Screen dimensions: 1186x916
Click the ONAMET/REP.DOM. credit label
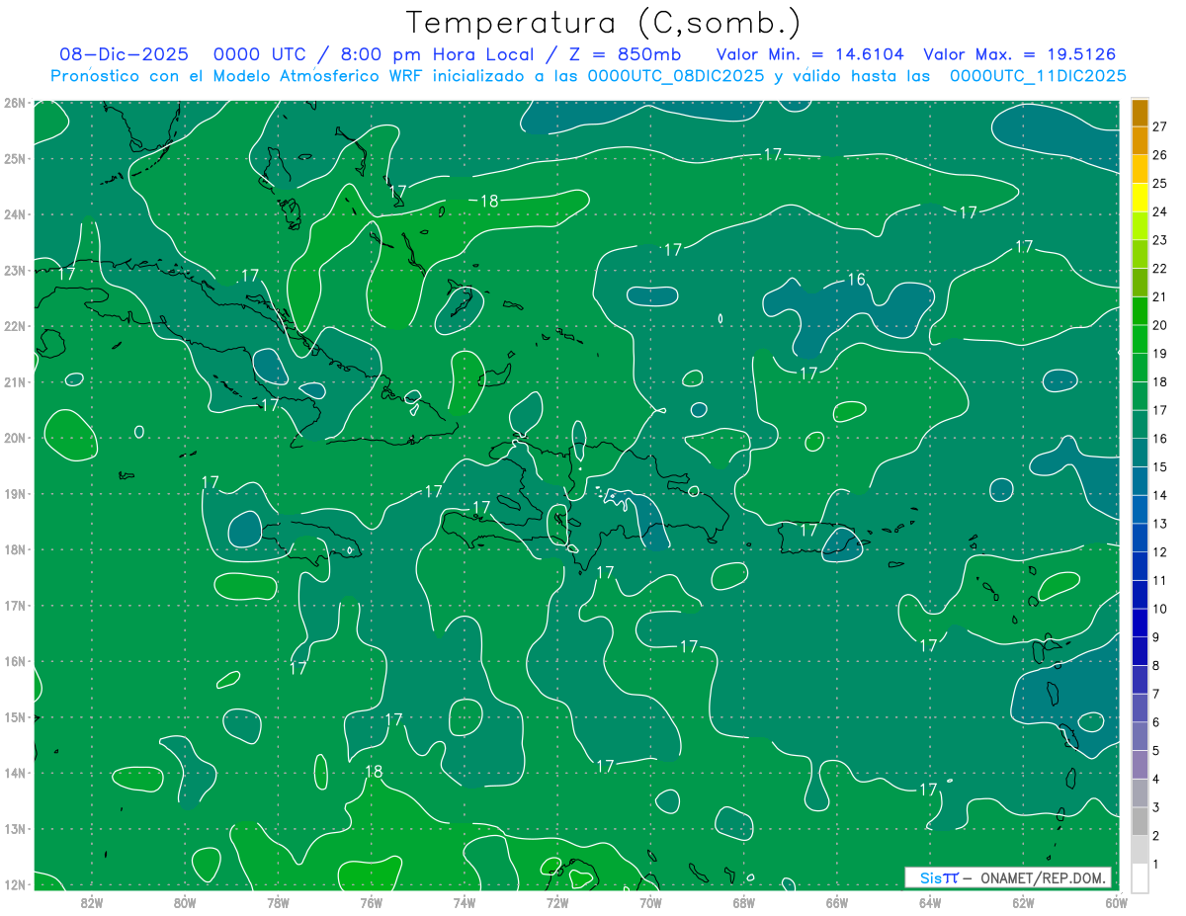tap(1042, 878)
